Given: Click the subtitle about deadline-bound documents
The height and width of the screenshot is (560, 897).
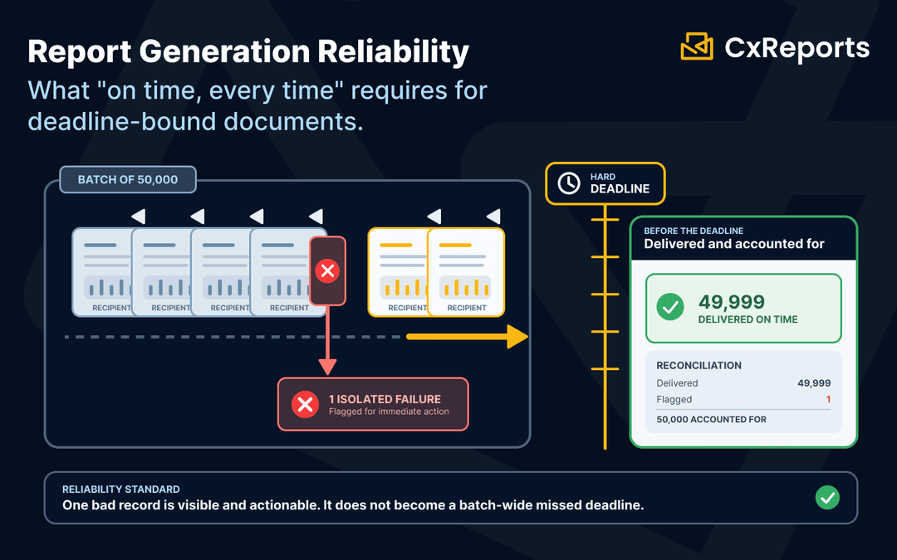Looking at the screenshot, I should [257, 106].
